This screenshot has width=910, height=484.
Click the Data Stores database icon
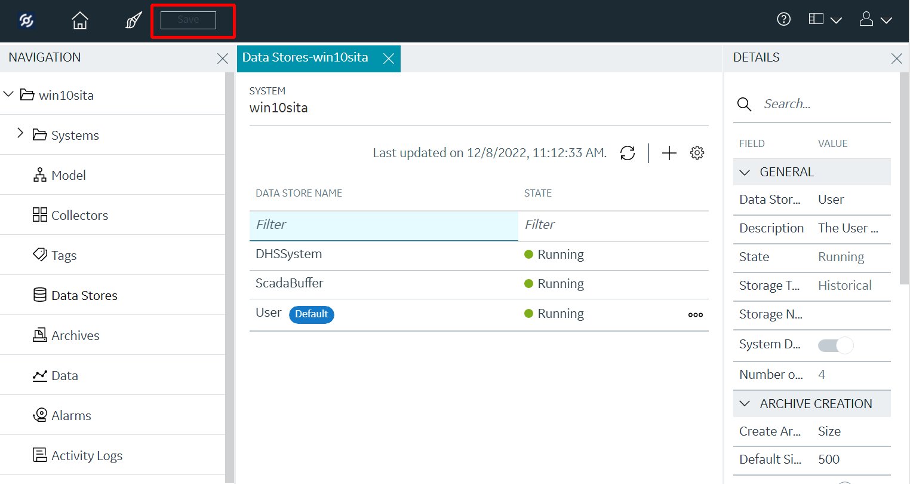tap(40, 295)
